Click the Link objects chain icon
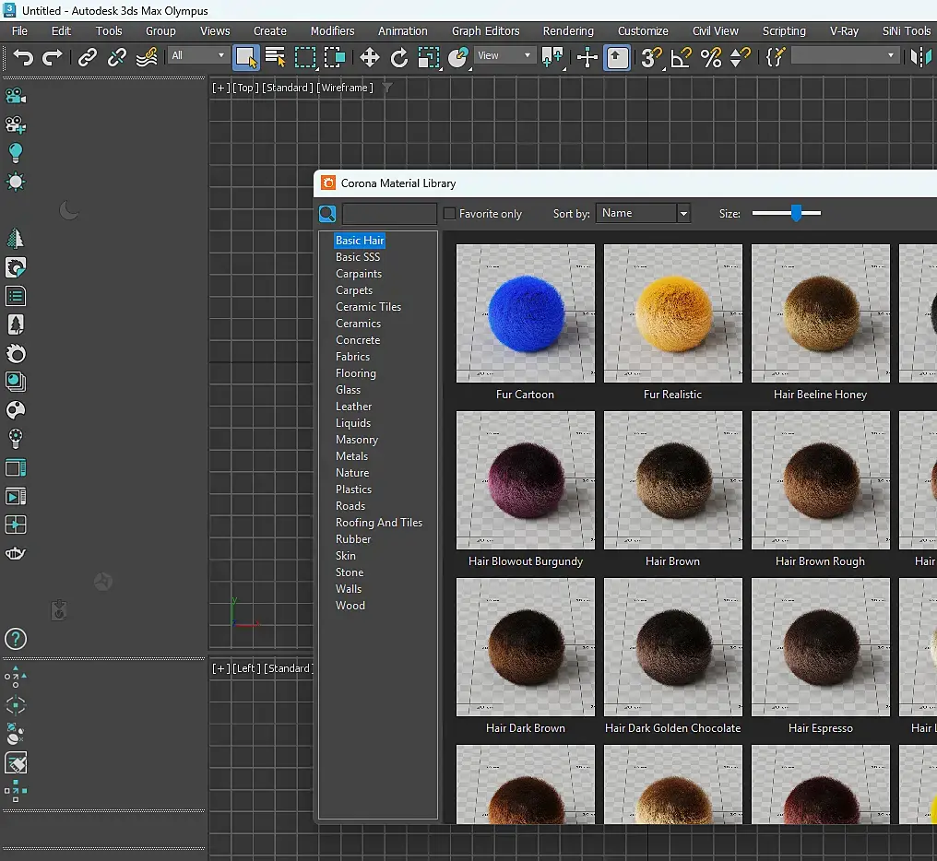This screenshot has height=861, width=937. tap(88, 57)
